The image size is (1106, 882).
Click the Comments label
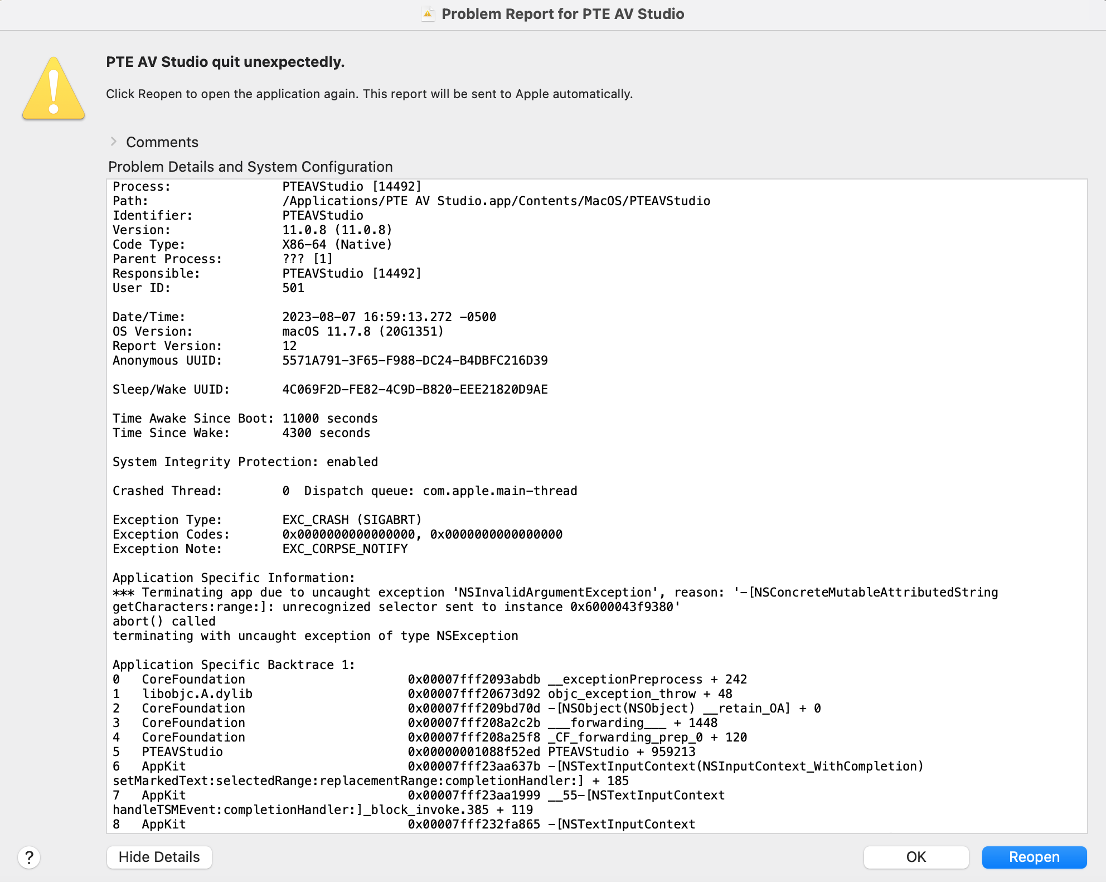pos(162,142)
